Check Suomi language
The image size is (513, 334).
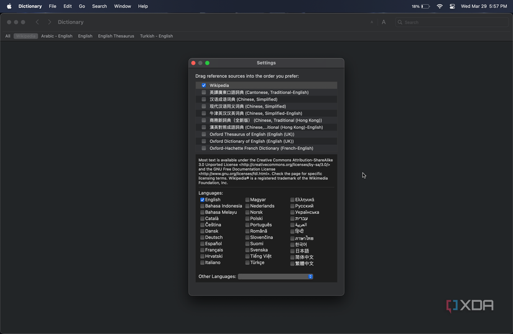click(x=247, y=244)
